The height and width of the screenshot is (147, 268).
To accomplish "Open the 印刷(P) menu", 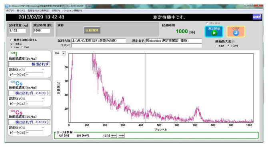I will coord(56,10).
